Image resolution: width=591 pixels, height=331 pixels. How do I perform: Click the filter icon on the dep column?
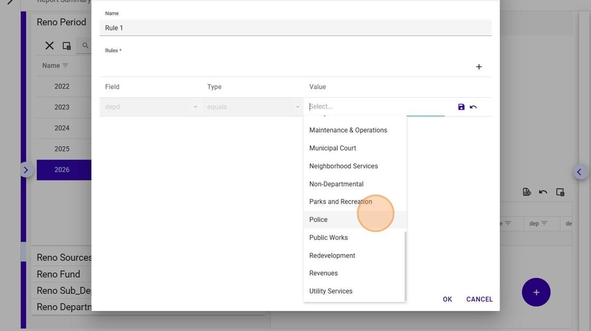[544, 223]
